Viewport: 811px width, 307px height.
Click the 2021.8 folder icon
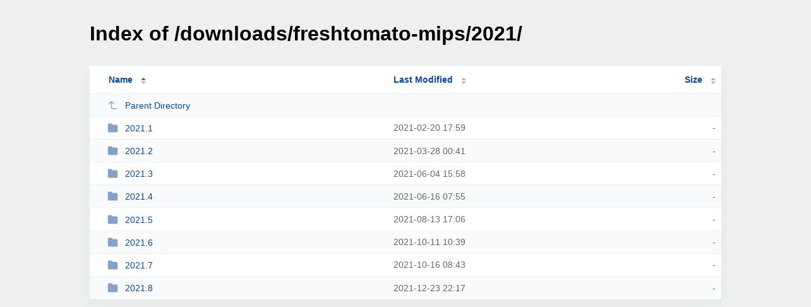112,288
